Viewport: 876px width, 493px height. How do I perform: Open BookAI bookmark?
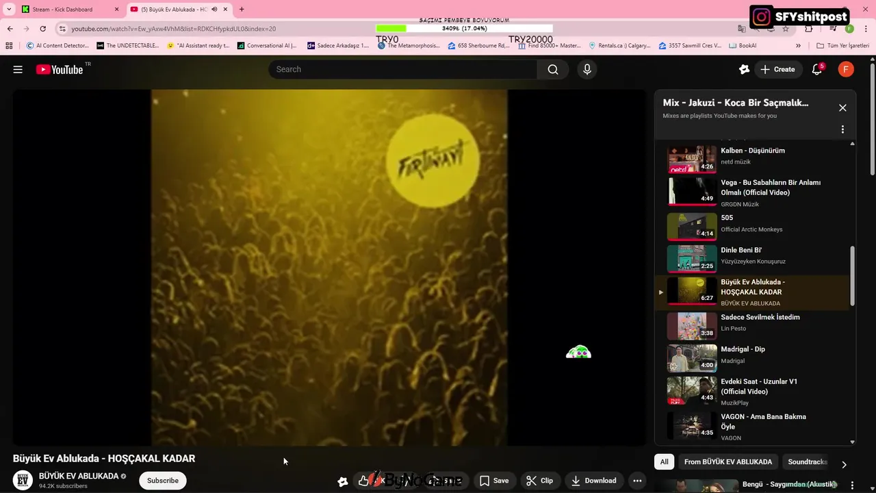[743, 46]
